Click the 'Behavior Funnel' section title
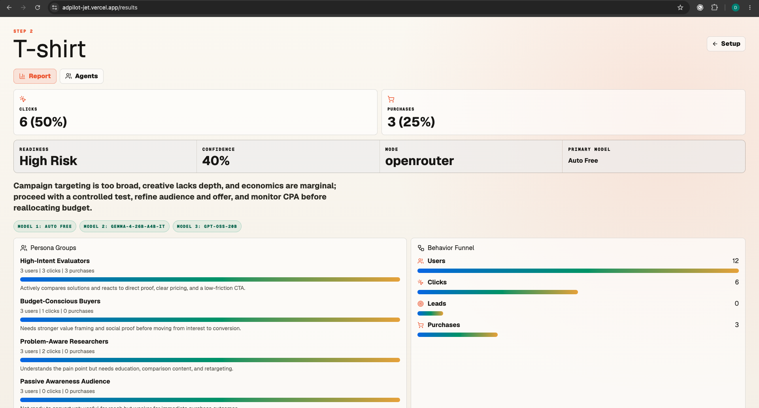Screen dimensions: 759x408 click(451, 248)
